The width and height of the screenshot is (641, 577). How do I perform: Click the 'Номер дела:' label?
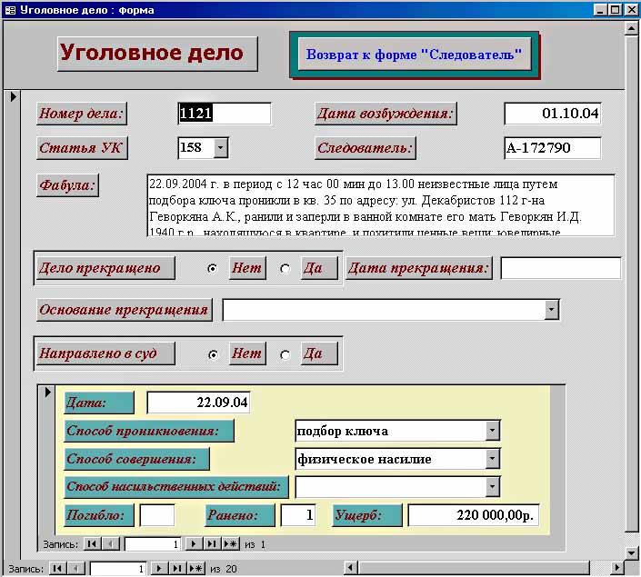(x=82, y=114)
